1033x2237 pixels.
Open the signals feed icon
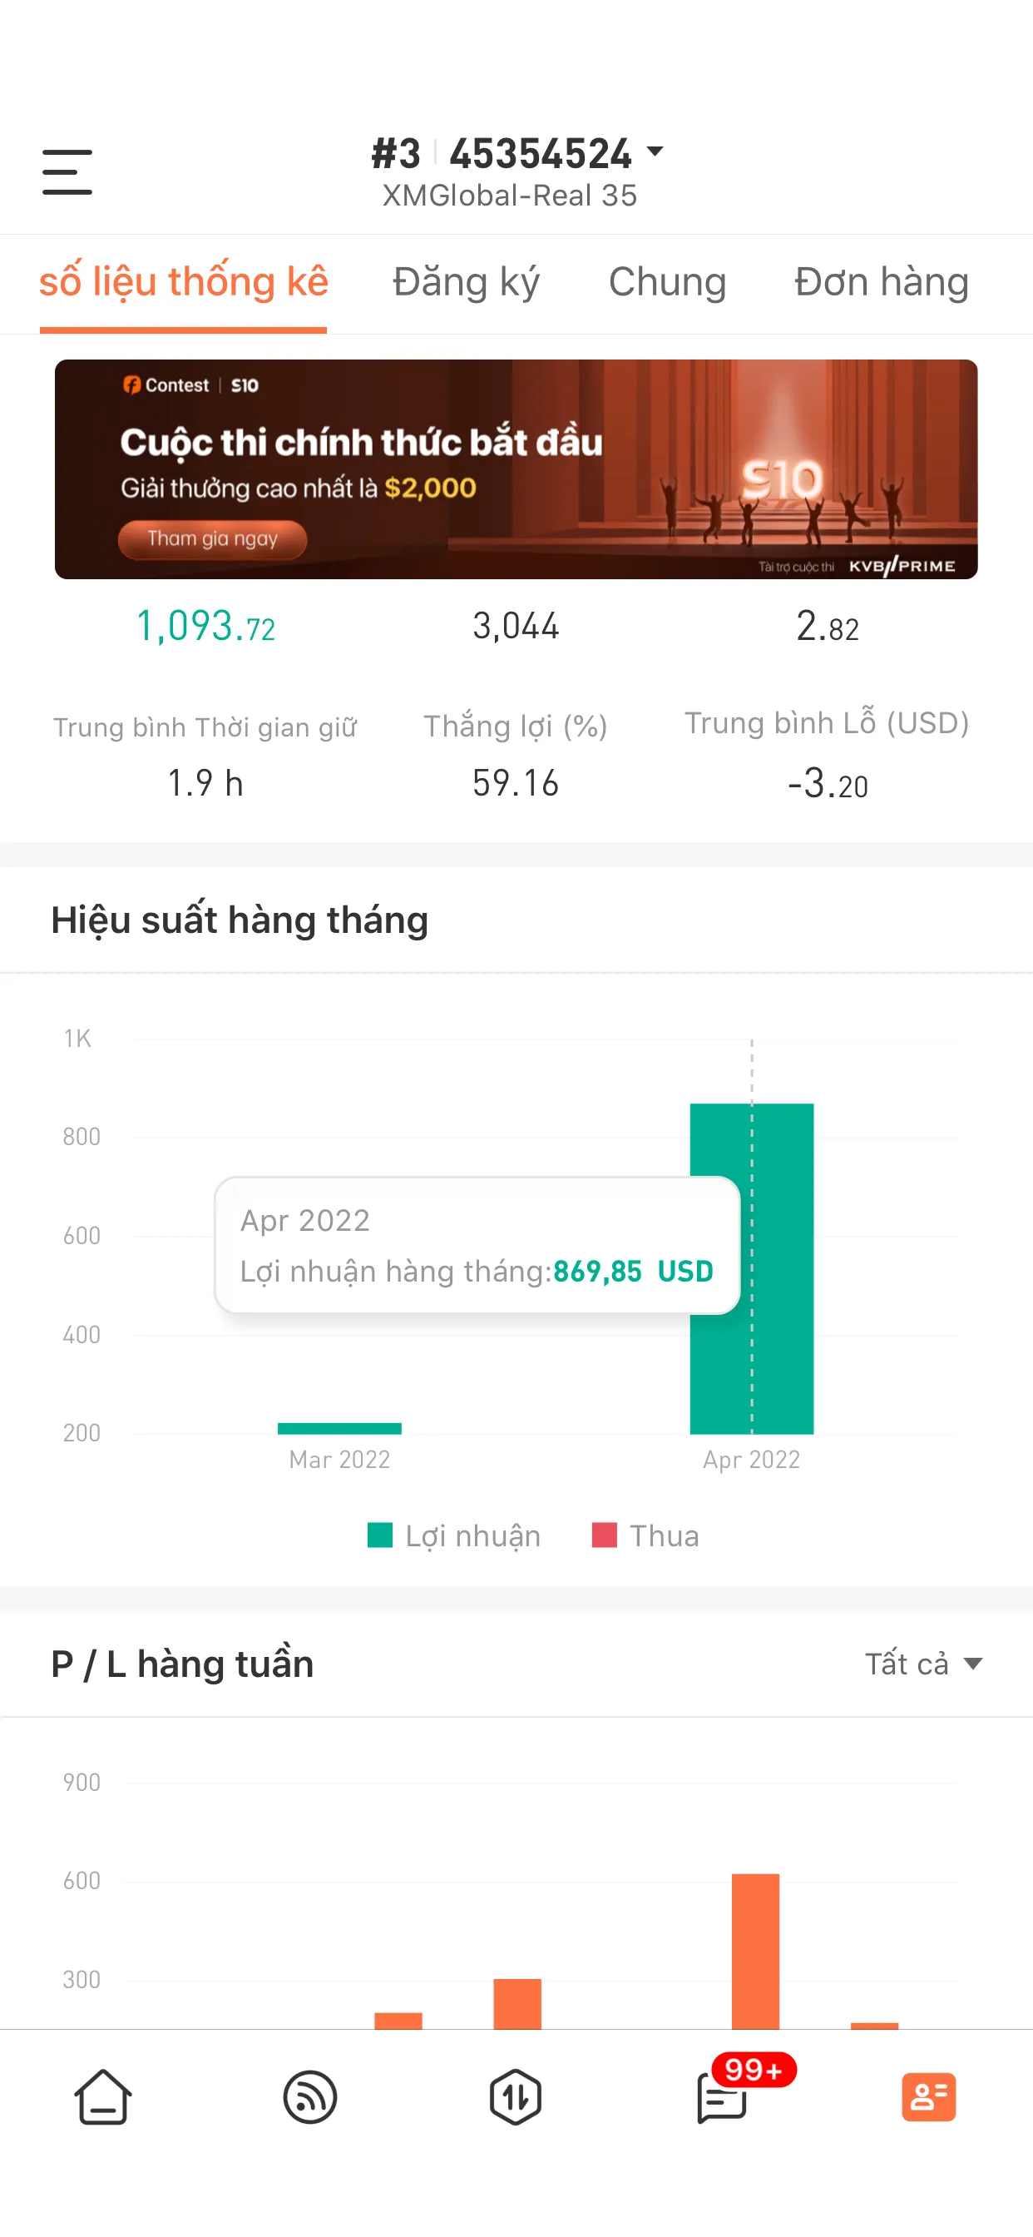310,2096
